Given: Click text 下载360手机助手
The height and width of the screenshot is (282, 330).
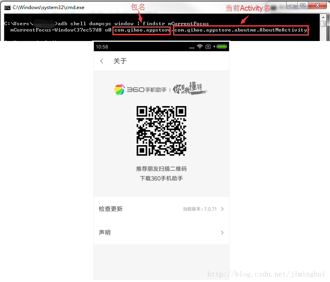Looking at the screenshot, I should (161, 178).
